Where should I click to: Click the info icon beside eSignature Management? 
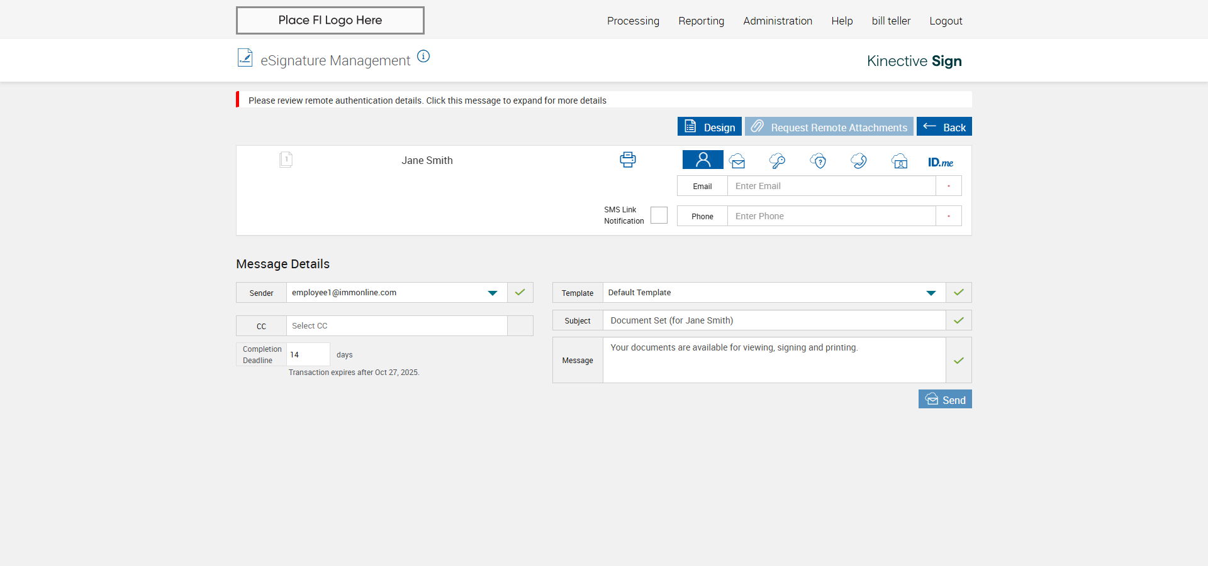(423, 57)
